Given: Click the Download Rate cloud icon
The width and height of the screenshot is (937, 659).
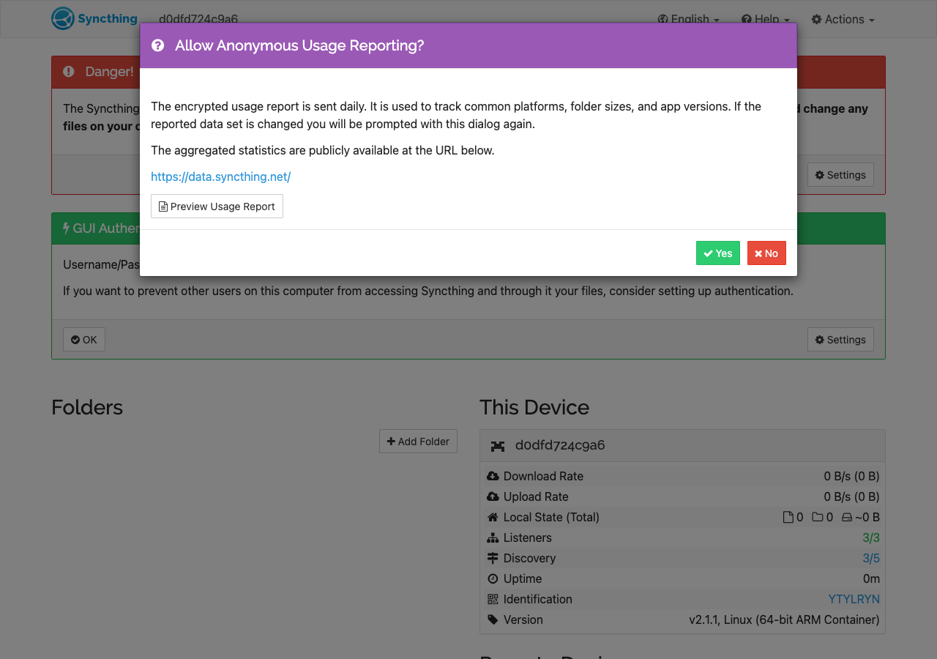Looking at the screenshot, I should point(493,476).
